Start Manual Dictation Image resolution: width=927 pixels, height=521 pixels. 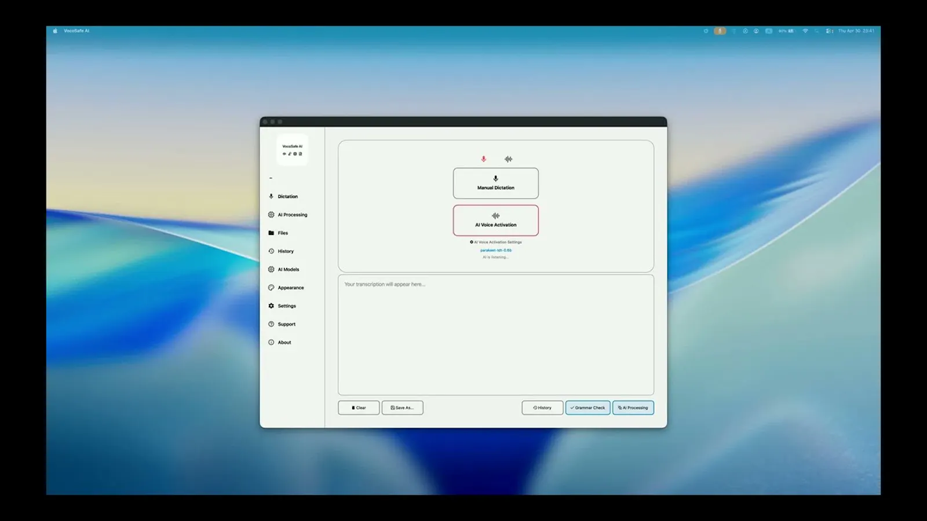[495, 183]
